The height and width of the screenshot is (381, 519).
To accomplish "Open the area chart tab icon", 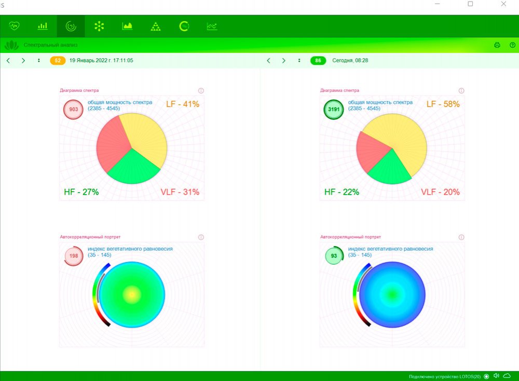I will point(127,26).
